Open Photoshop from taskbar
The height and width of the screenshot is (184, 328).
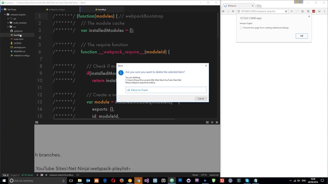(x=180, y=181)
